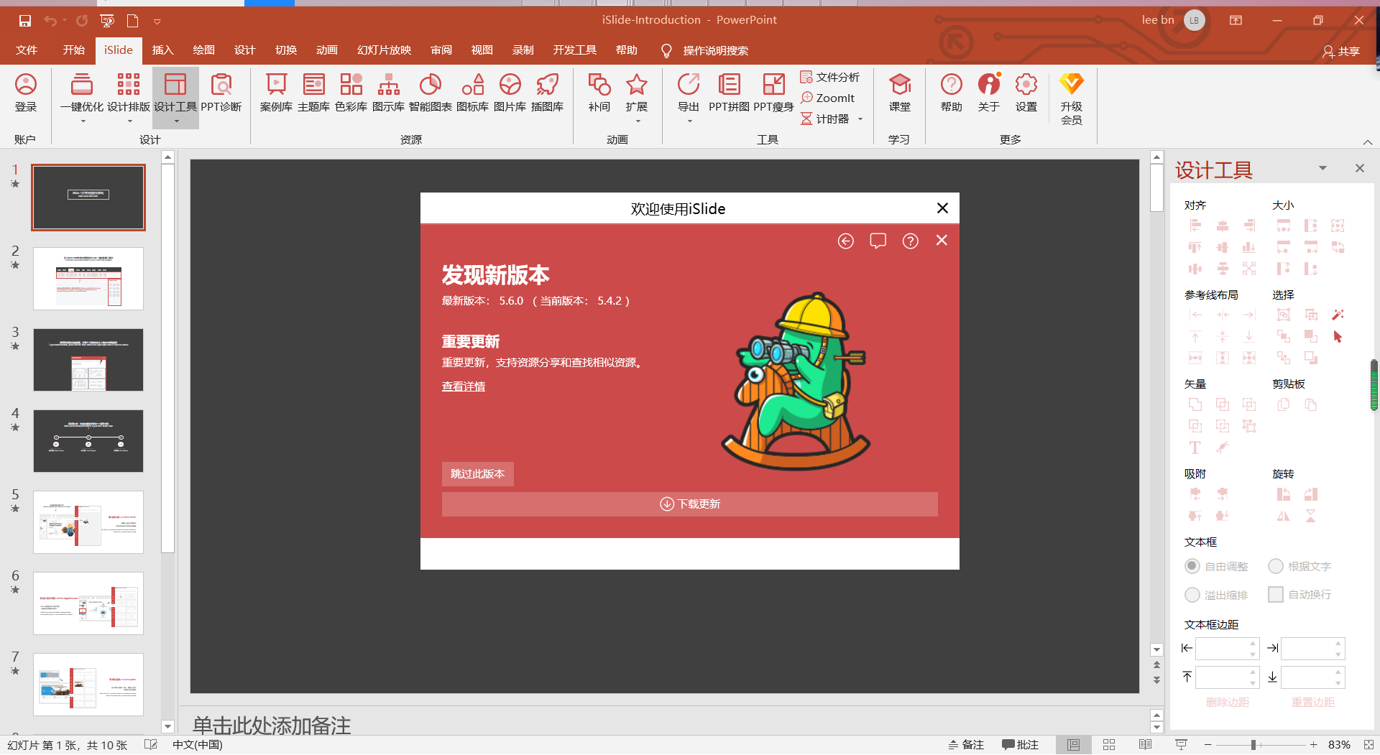Select slide 3 thumbnail
1380x755 pixels.
tap(88, 360)
